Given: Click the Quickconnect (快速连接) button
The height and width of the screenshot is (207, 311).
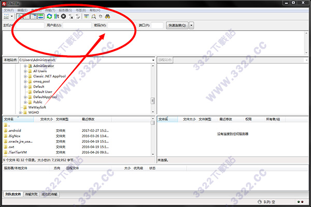Looking at the screenshot, I should 177,25.
